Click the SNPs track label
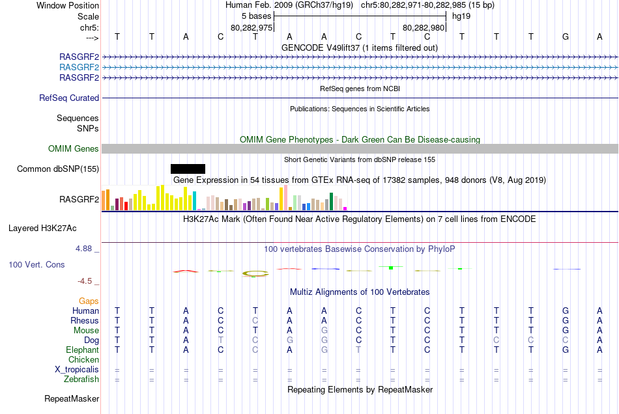This screenshot has width=619, height=414. tap(88, 128)
